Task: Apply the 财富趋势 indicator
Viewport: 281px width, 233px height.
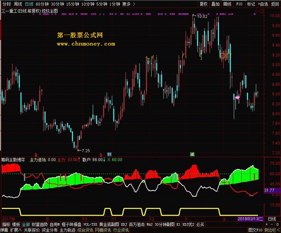Action: [x=40, y=225]
